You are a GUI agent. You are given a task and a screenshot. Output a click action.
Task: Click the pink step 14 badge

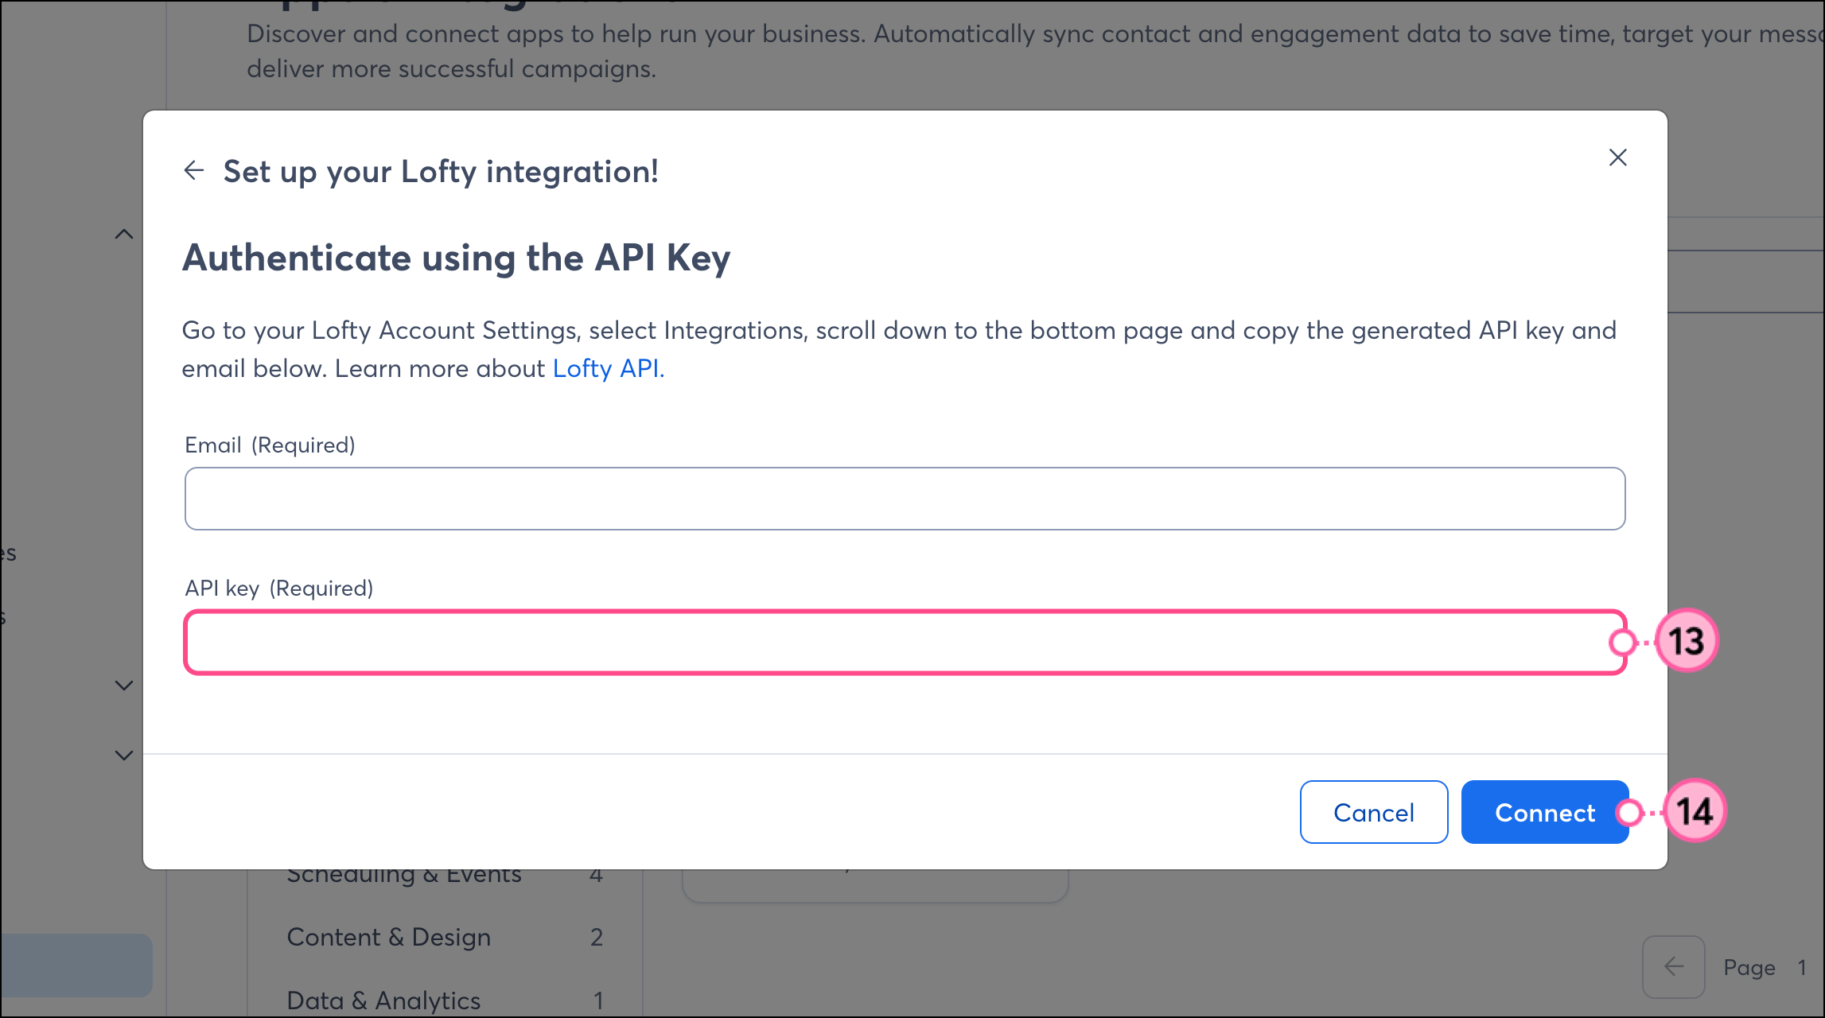(x=1695, y=811)
